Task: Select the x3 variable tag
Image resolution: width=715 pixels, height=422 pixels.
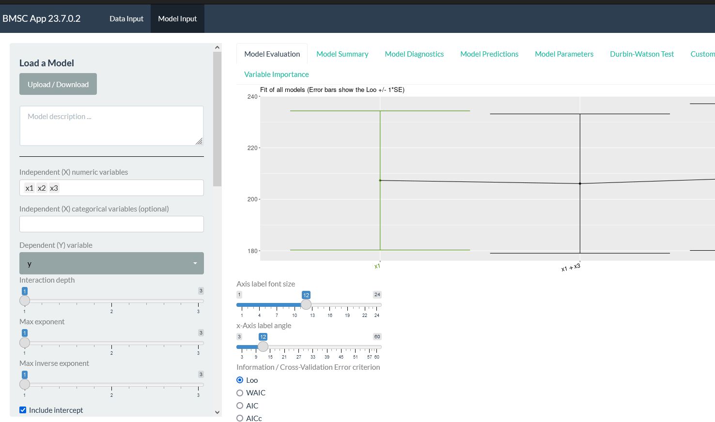Action: point(54,188)
